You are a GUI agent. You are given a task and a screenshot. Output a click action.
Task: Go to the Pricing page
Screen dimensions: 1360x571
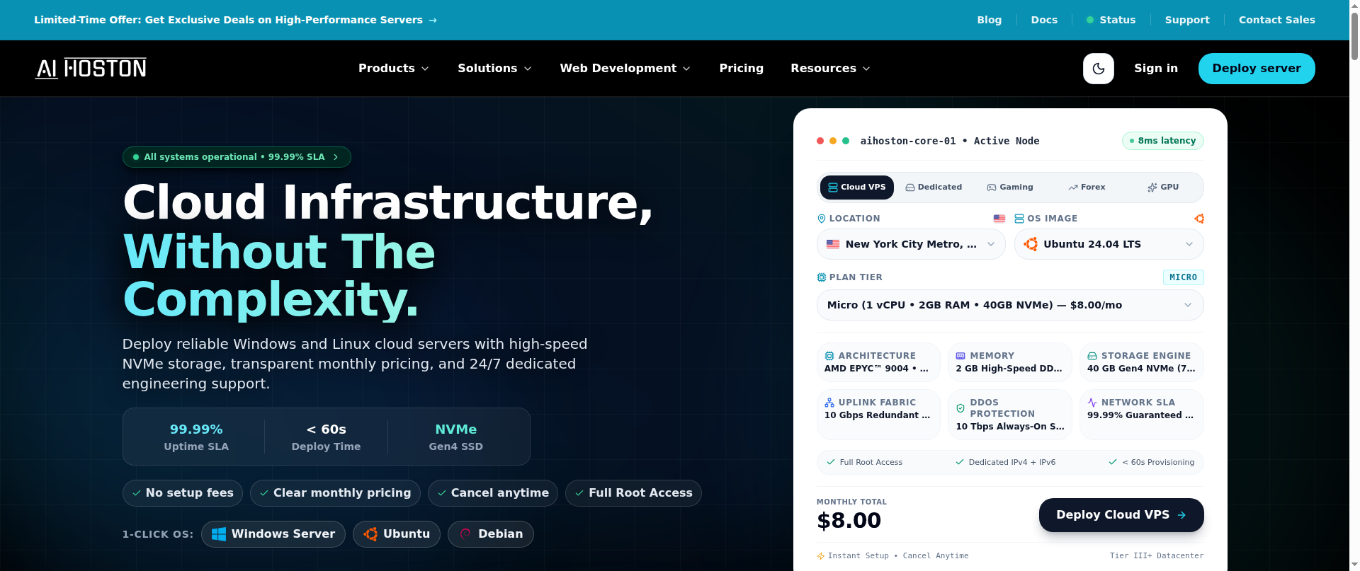point(742,68)
